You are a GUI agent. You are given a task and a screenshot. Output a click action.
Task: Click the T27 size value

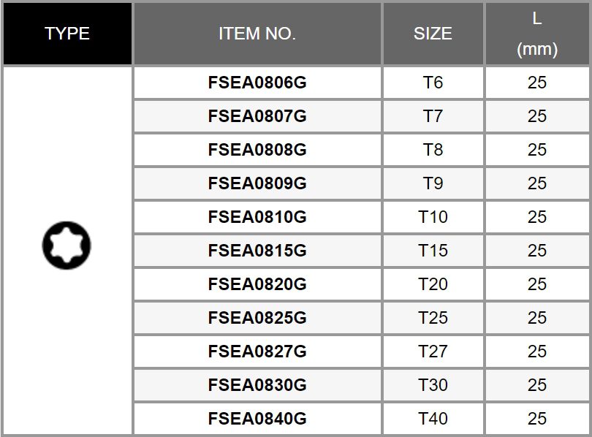(433, 351)
